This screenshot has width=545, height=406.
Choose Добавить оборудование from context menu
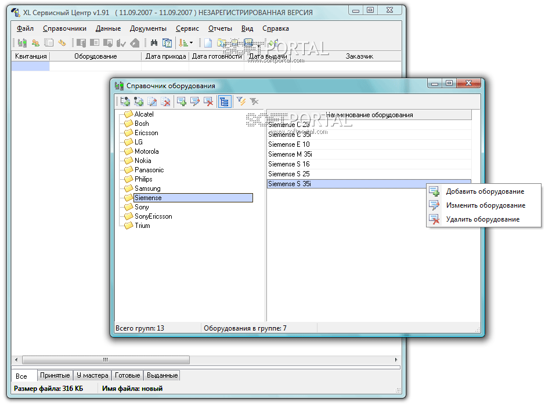[483, 191]
